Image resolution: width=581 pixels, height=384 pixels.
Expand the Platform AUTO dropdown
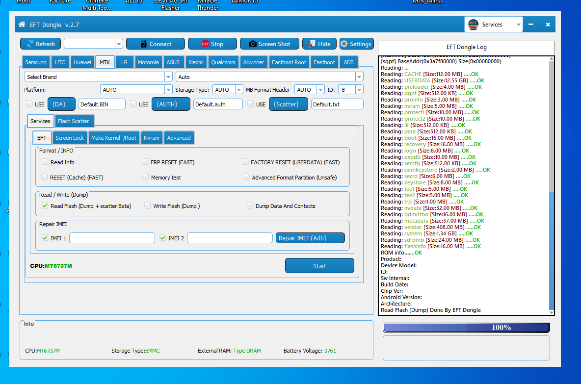(168, 90)
